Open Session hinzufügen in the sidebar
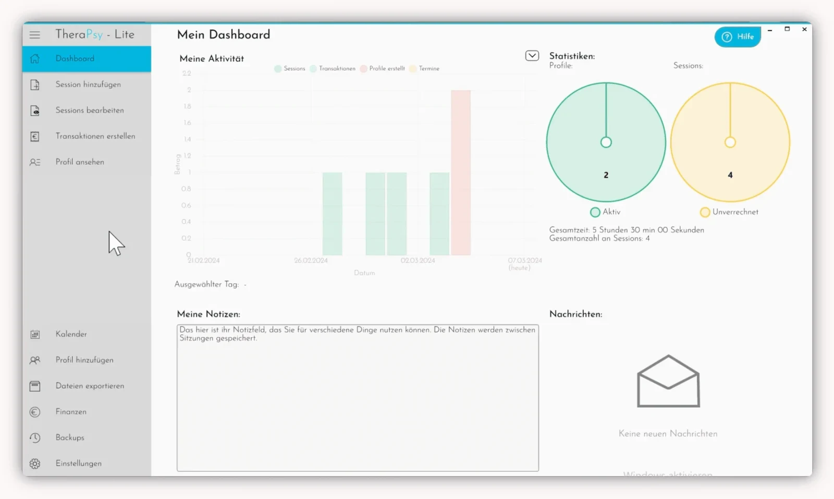 tap(87, 84)
